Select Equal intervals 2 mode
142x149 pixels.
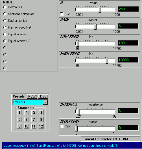[x=5, y=41]
